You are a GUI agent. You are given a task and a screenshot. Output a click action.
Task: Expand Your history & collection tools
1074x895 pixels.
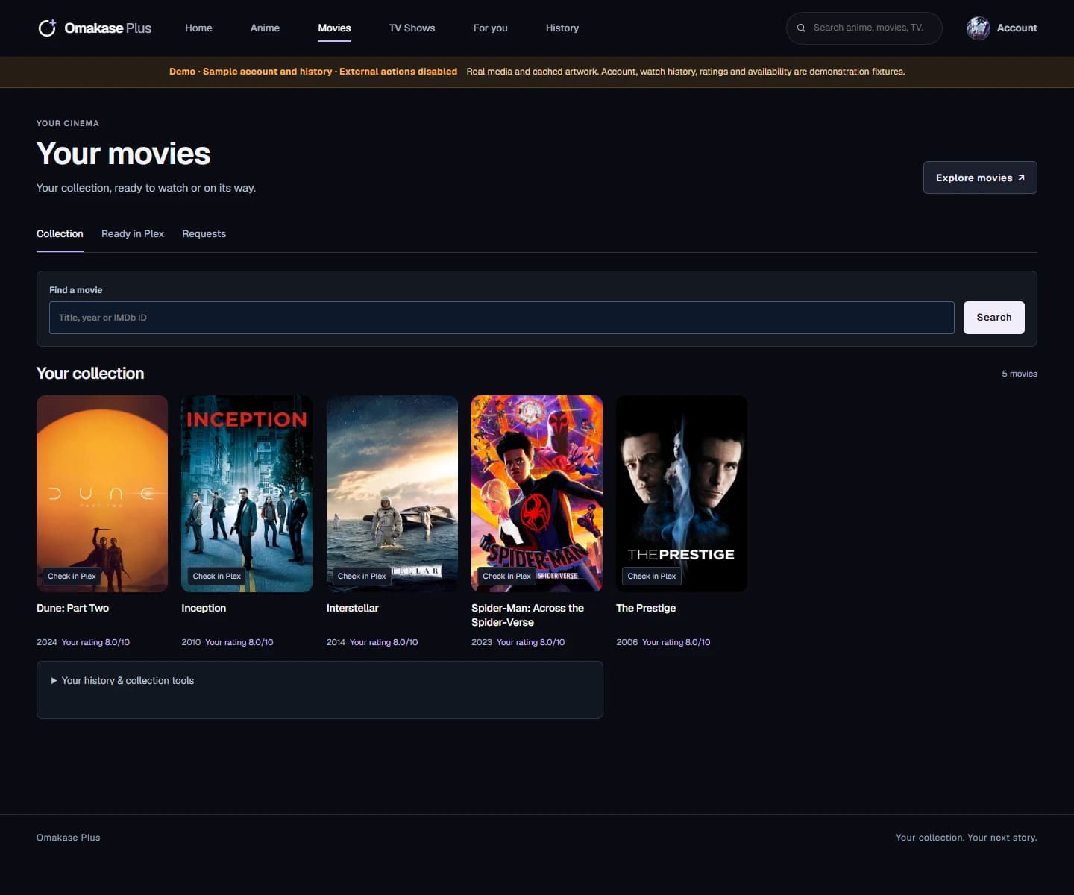coord(122,680)
